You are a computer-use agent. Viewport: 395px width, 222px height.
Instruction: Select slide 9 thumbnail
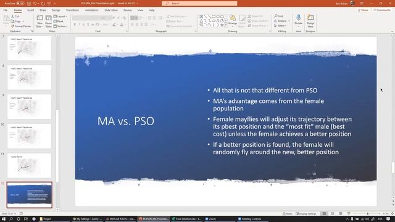[29, 107]
